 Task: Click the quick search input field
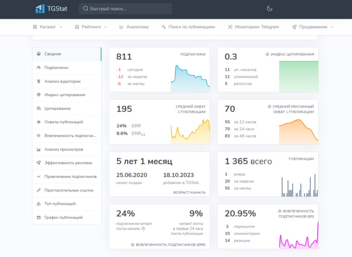click(x=126, y=9)
